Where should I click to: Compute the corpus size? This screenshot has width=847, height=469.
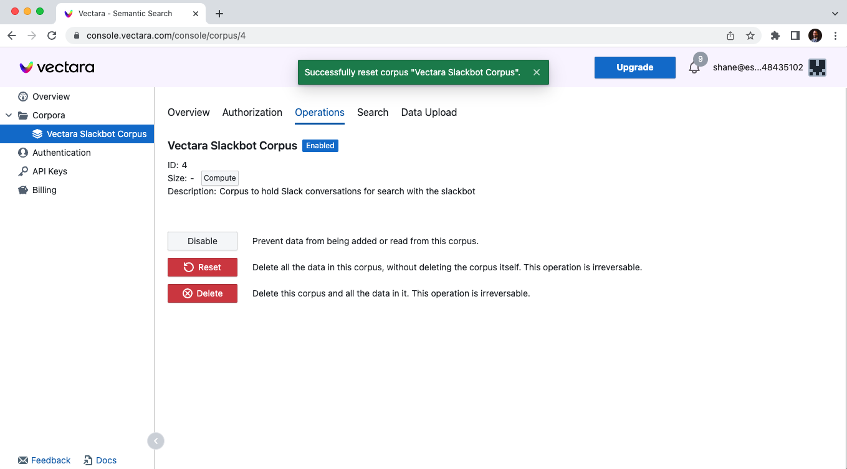[x=219, y=178]
